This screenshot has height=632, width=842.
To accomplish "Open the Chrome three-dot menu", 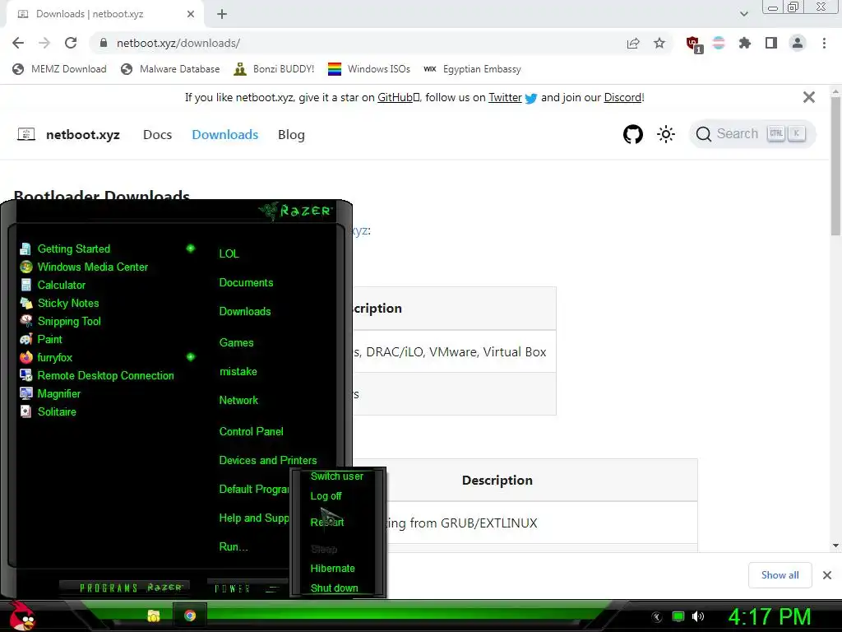I will pyautogui.click(x=824, y=43).
